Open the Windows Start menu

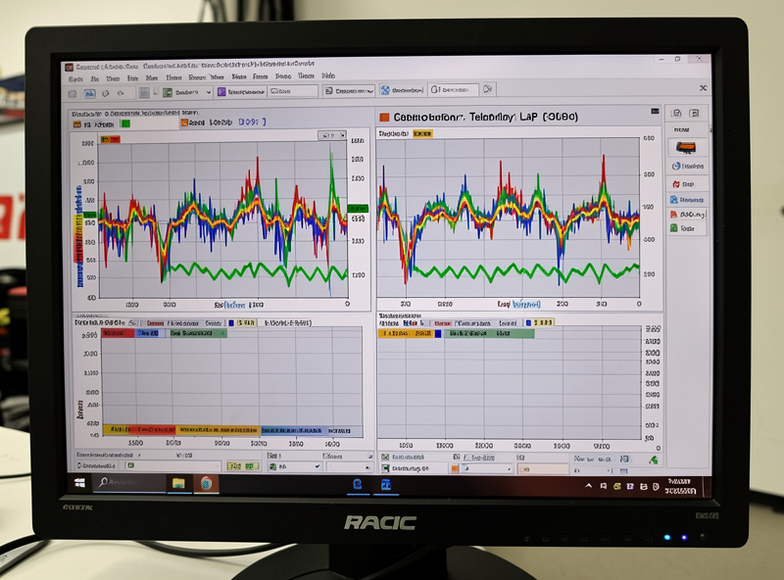79,482
